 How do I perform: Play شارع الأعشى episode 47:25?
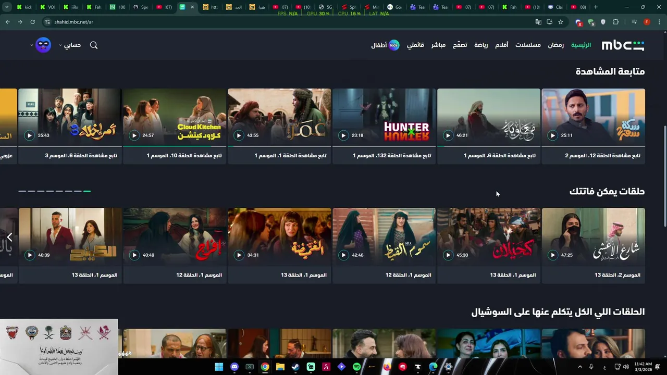coord(553,255)
